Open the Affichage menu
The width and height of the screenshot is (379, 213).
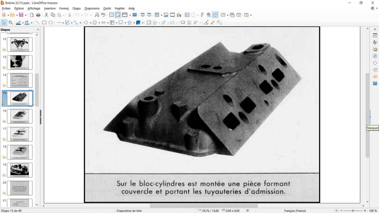coord(34,9)
